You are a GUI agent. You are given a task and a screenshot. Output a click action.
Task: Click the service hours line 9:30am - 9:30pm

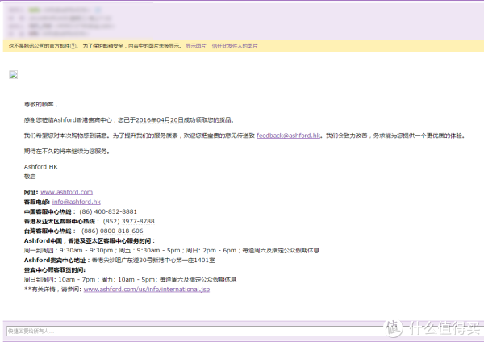(x=172, y=250)
